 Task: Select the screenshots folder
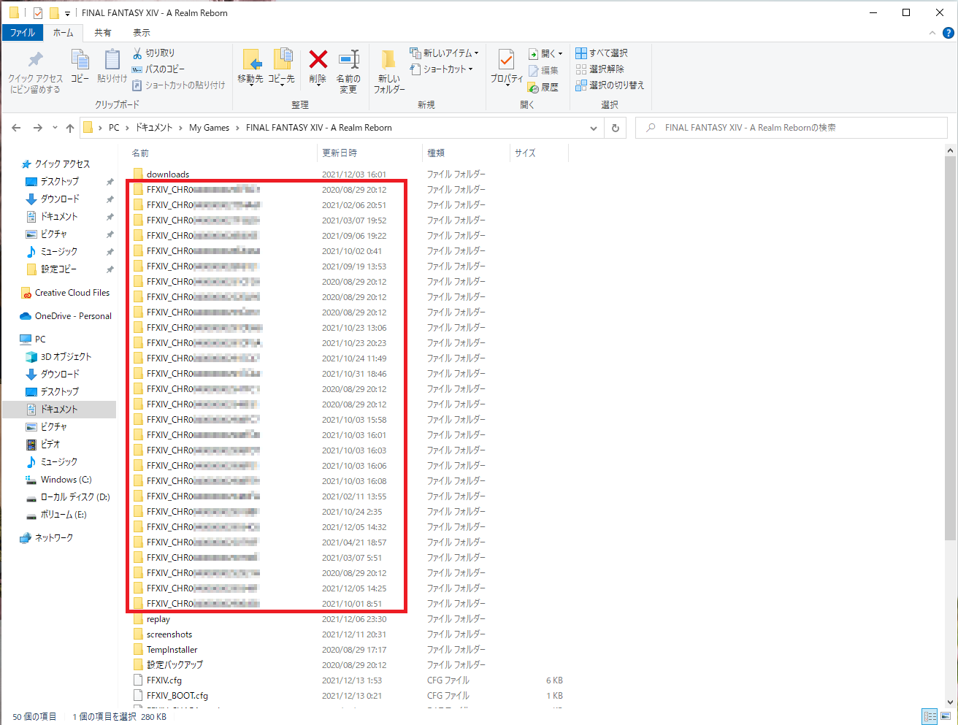pyautogui.click(x=169, y=634)
